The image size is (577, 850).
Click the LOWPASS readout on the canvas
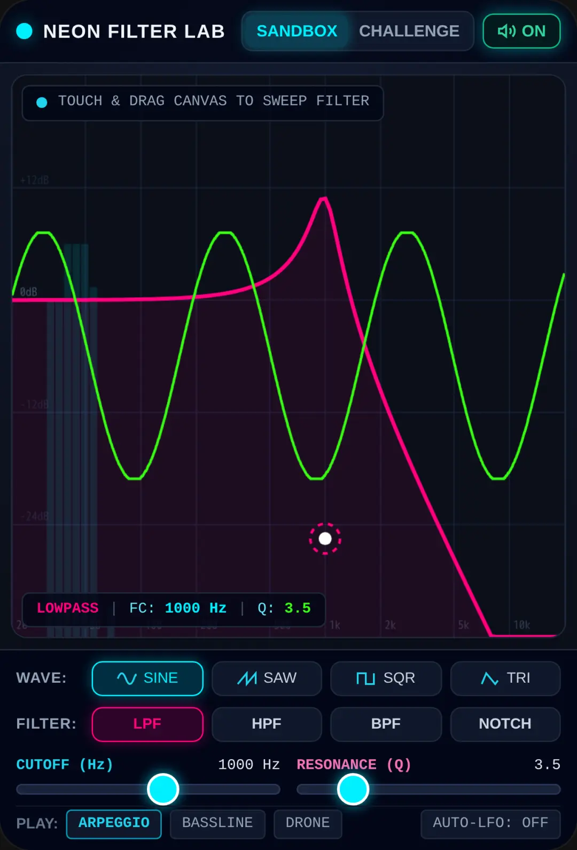pyautogui.click(x=68, y=608)
